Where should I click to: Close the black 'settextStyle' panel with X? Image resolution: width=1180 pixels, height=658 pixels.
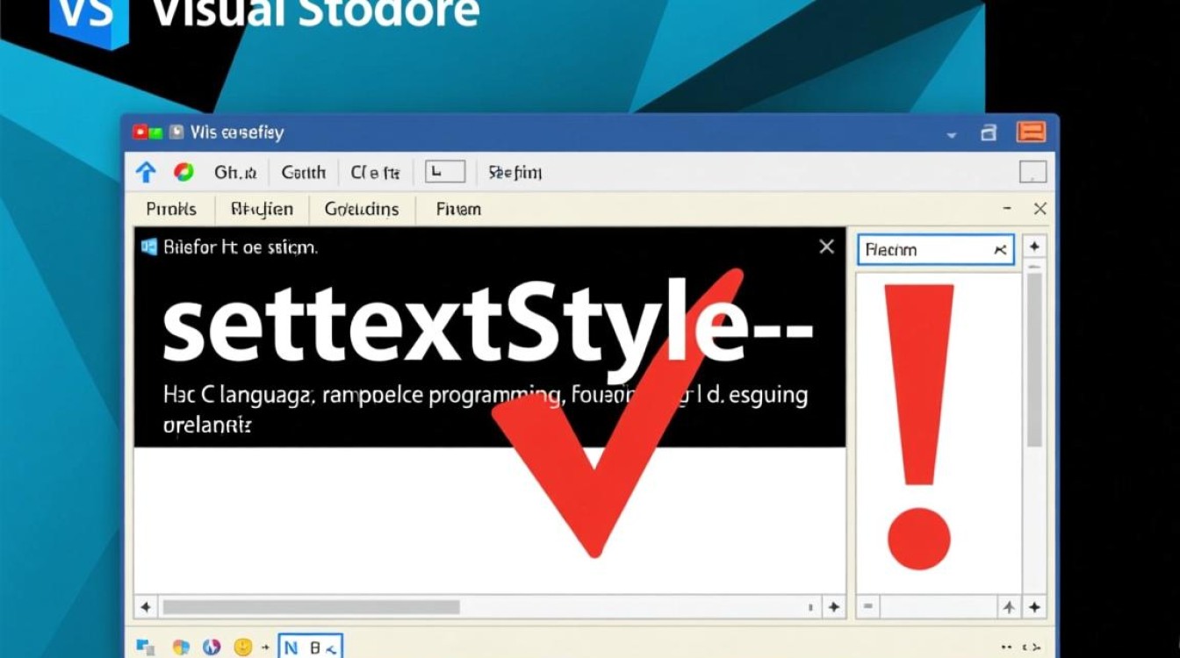coord(826,247)
